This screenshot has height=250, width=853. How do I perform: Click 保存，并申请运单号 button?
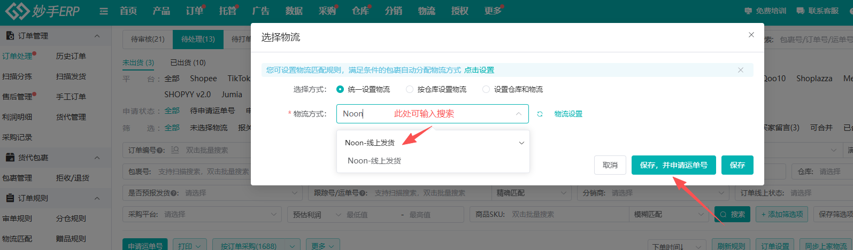click(x=674, y=165)
